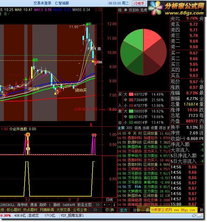
Task: Select the LIBBIBOLL indicator tab
Action: tap(7, 205)
